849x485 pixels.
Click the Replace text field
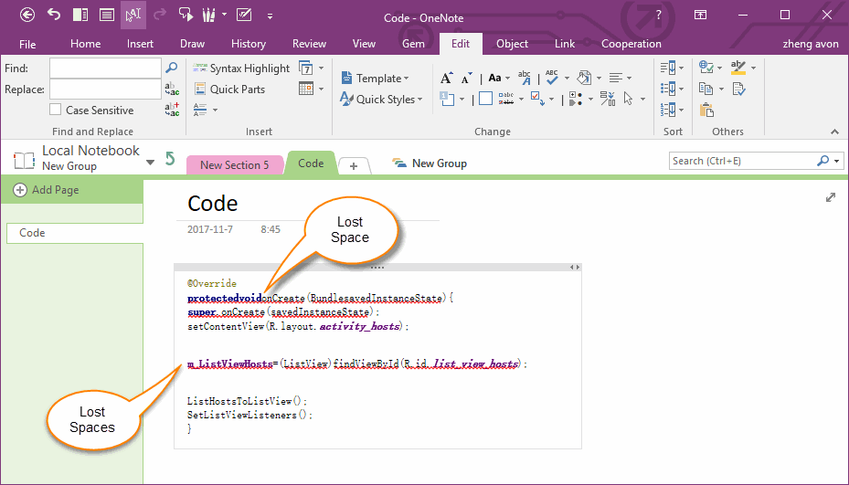[105, 90]
